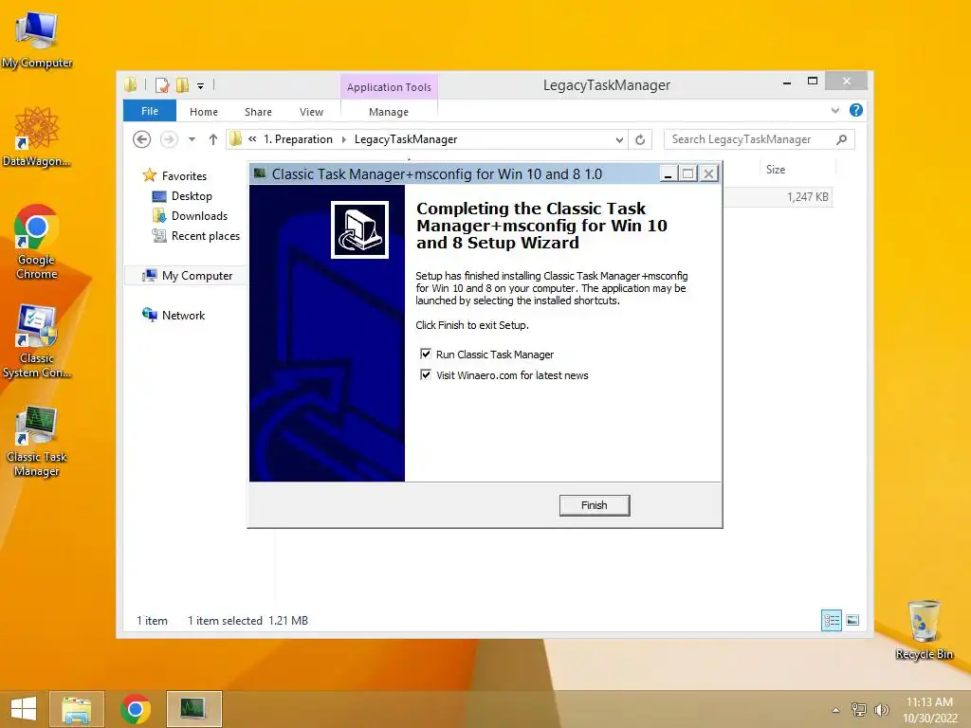Image resolution: width=971 pixels, height=728 pixels.
Task: Open DataWagon desktop shortcut
Action: tap(37, 136)
